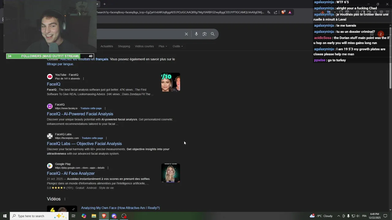
Task: Click https://faceiqlabs.com URL text
Action: pos(67,138)
